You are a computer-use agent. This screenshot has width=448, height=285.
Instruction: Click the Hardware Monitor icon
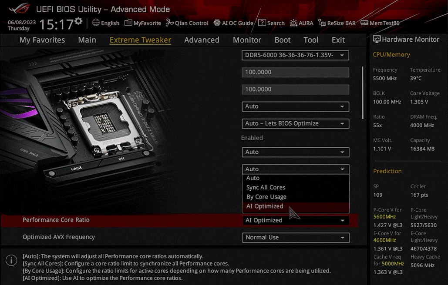click(377, 40)
